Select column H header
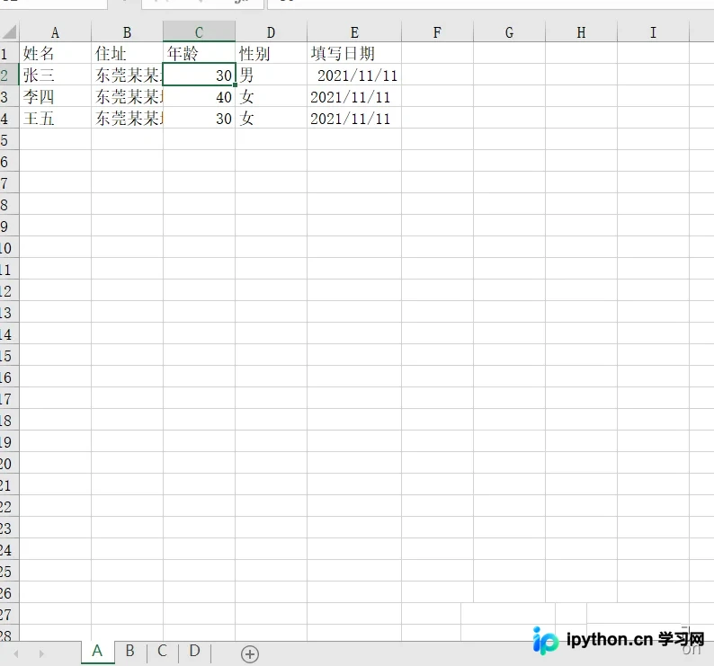This screenshot has width=714, height=666. coord(581,31)
